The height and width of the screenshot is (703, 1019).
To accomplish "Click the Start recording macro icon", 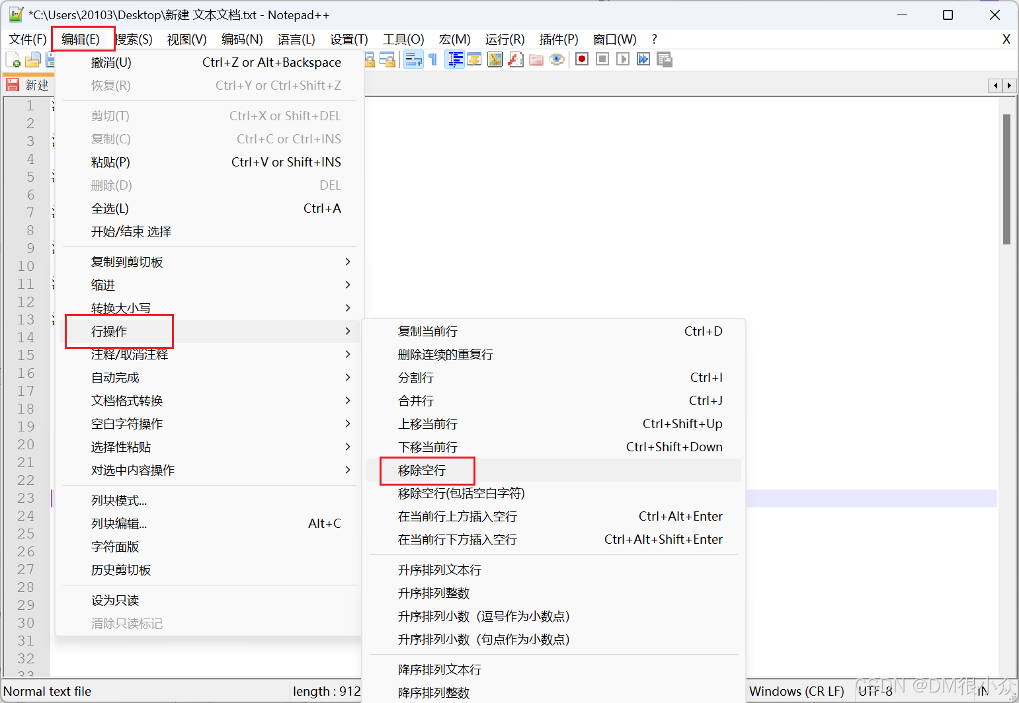I will point(582,59).
